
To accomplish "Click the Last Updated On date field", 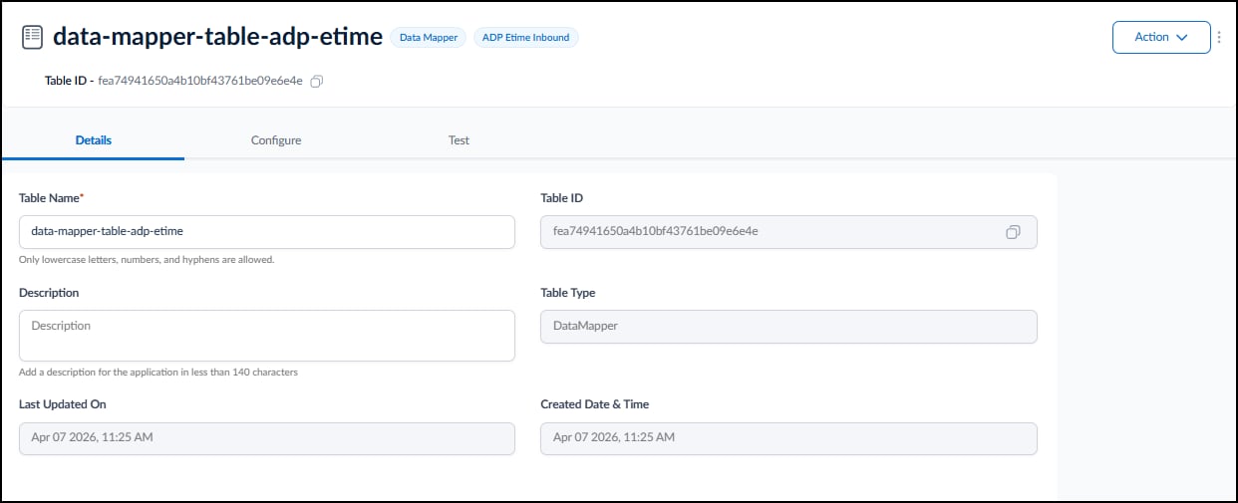I will point(267,438).
